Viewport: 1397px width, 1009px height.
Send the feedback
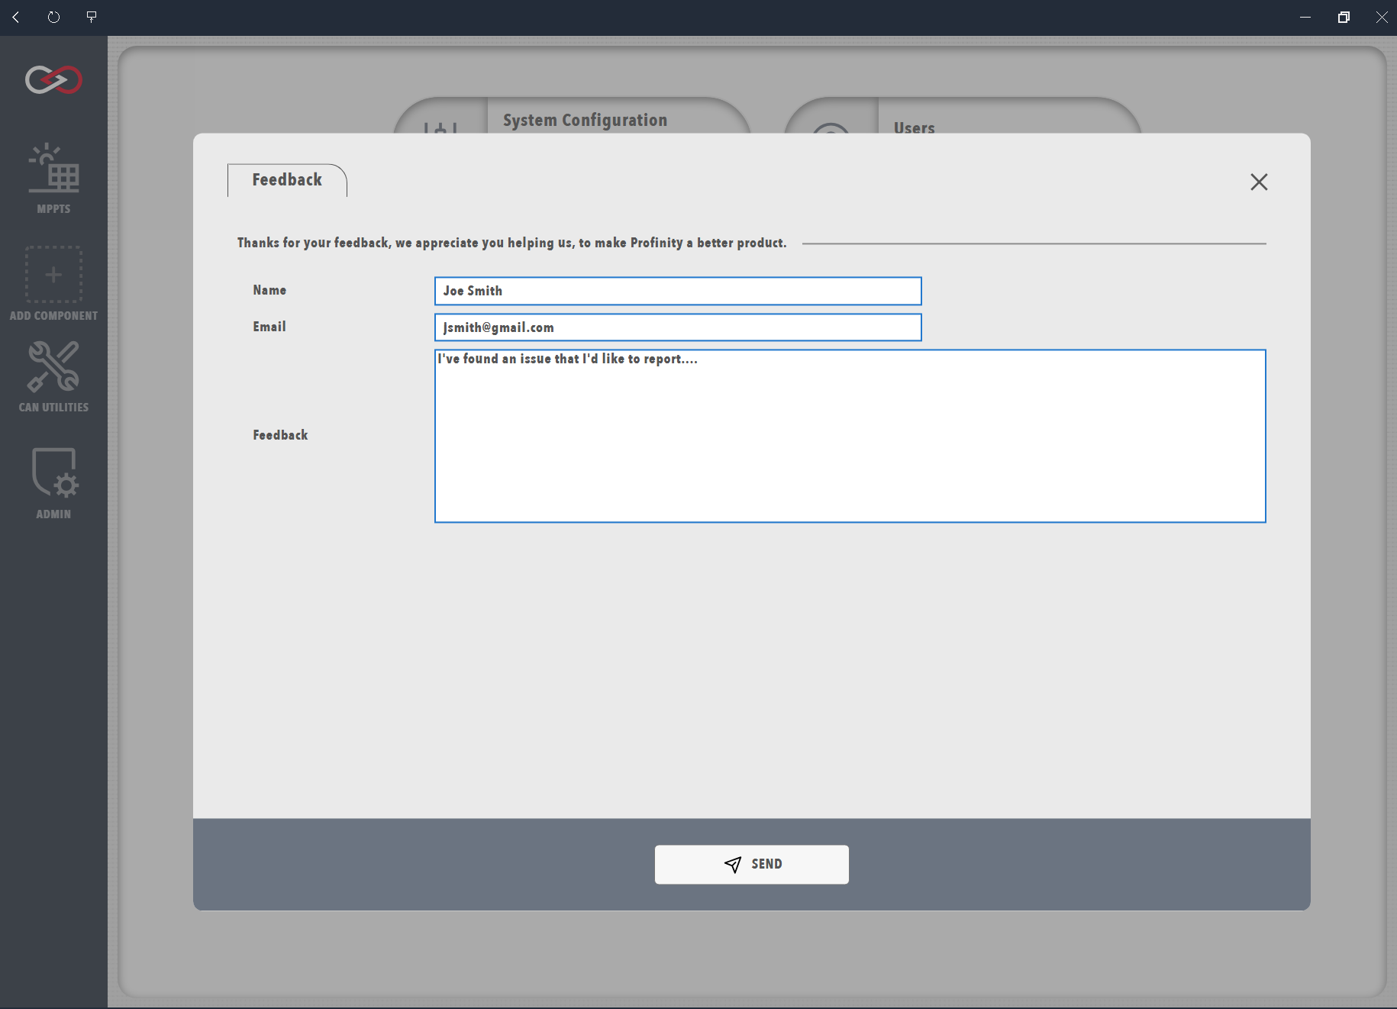coord(752,864)
